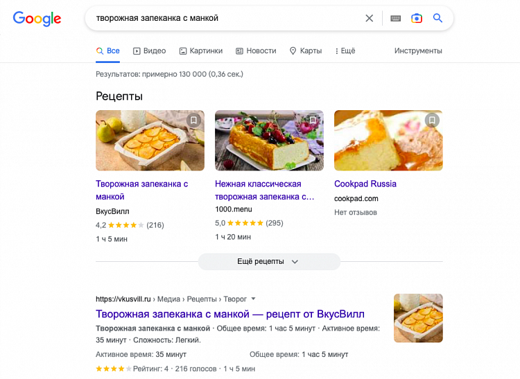Open the Ещё menu with three dots
The width and height of the screenshot is (520, 379).
[x=345, y=51]
